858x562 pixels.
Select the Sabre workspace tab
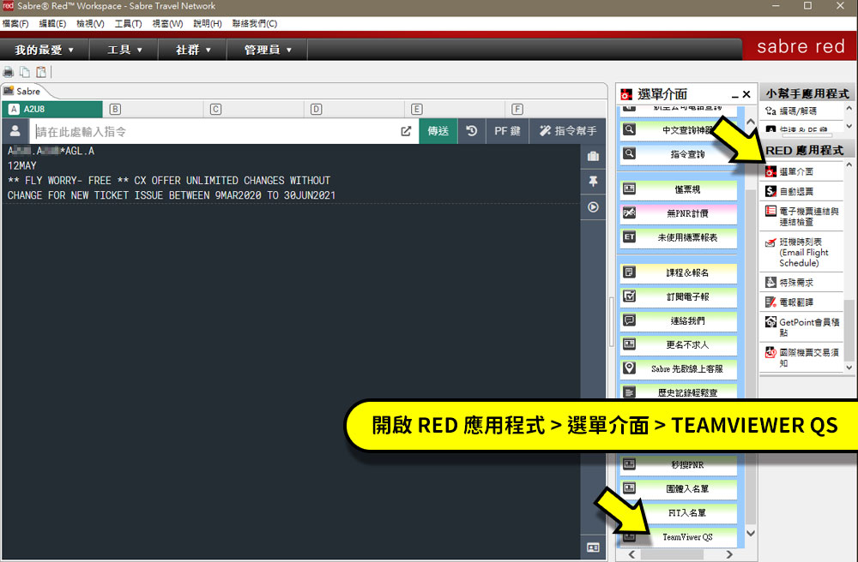coord(22,91)
